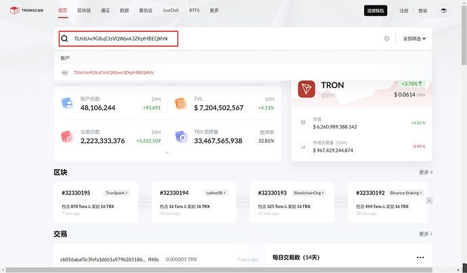Viewport: 467px width, 273px height.
Task: Click the blocks carousel next arrow
Action: pos(429,201)
